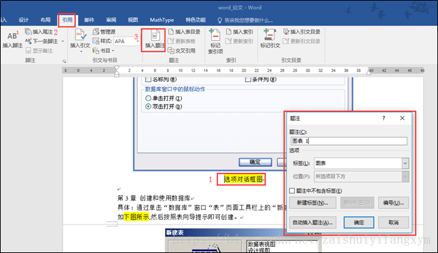Close the 题注 dialog
The height and width of the screenshot is (253, 438).
[x=402, y=118]
